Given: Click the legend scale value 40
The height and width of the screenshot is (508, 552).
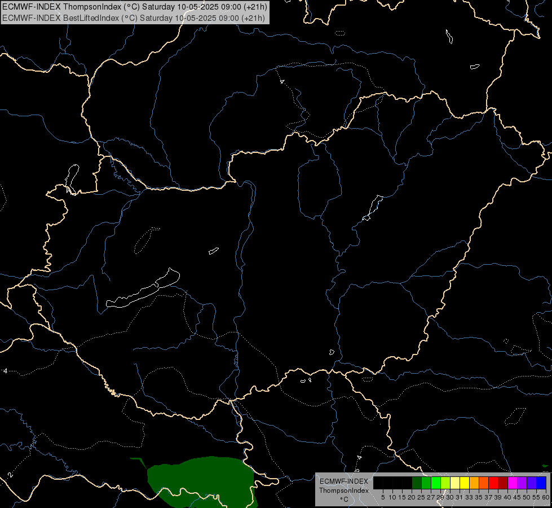Looking at the screenshot, I should 507,497.
